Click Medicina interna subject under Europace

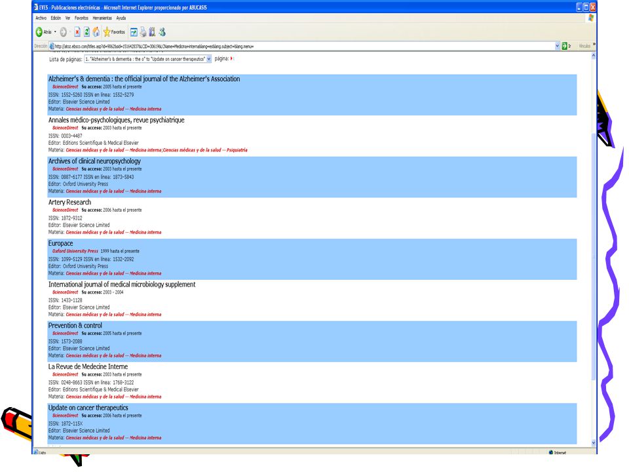pyautogui.click(x=113, y=273)
